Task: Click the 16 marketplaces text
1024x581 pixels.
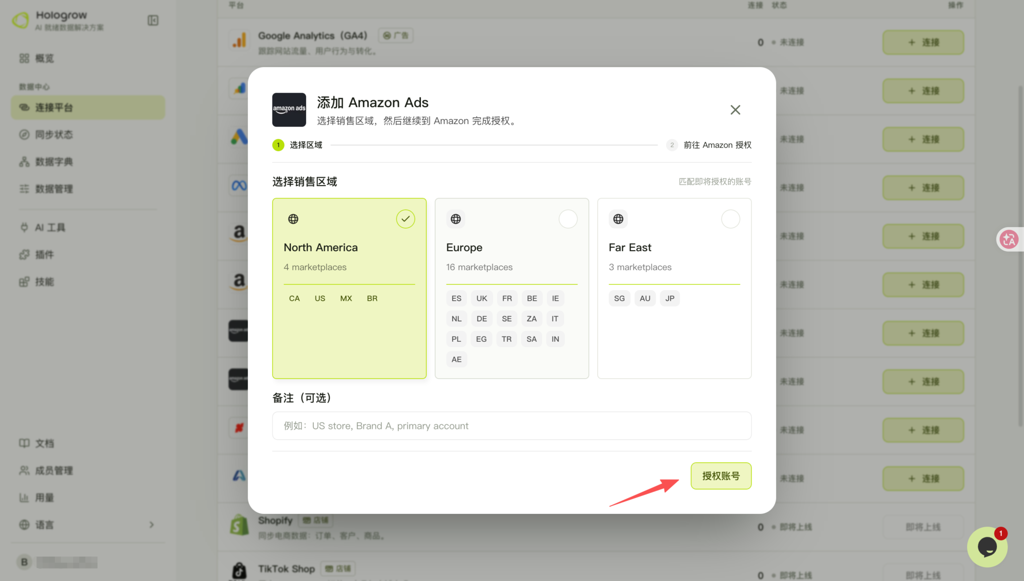Action: pyautogui.click(x=479, y=267)
